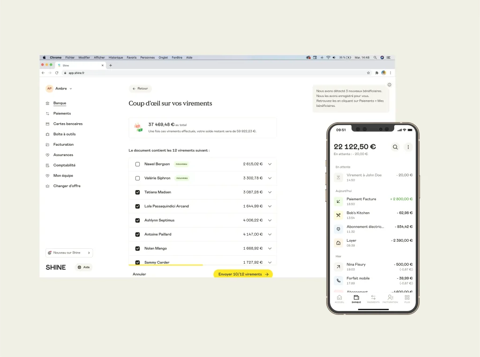Expand the Lola Passaquindici Arcand row
The image size is (480, 357).
[x=270, y=207]
